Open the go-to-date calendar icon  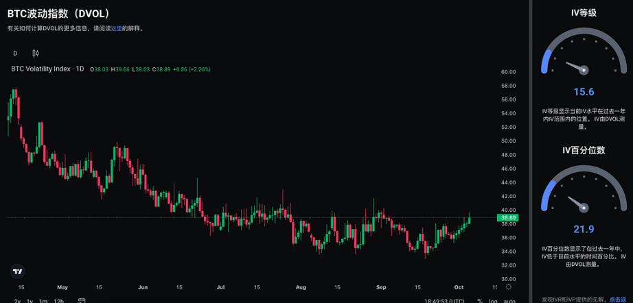(x=82, y=301)
